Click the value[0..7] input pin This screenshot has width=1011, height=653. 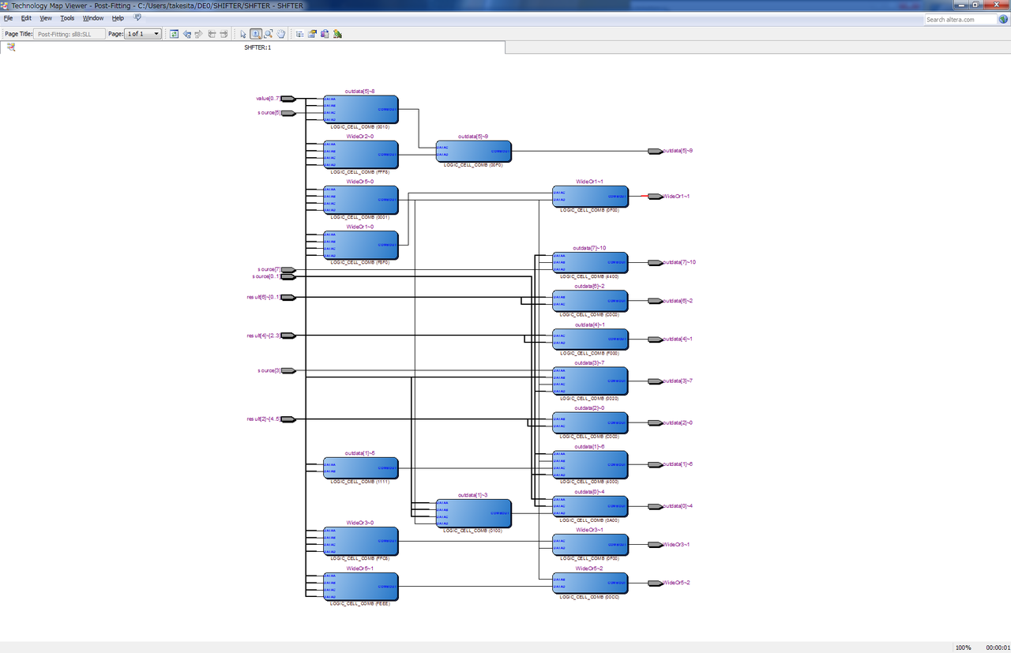click(288, 99)
